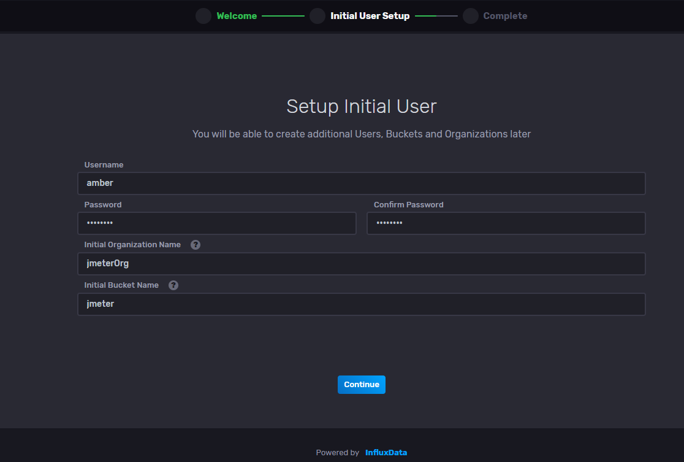The width and height of the screenshot is (684, 462).
Task: Click the Welcome step circle icon
Action: 203,16
